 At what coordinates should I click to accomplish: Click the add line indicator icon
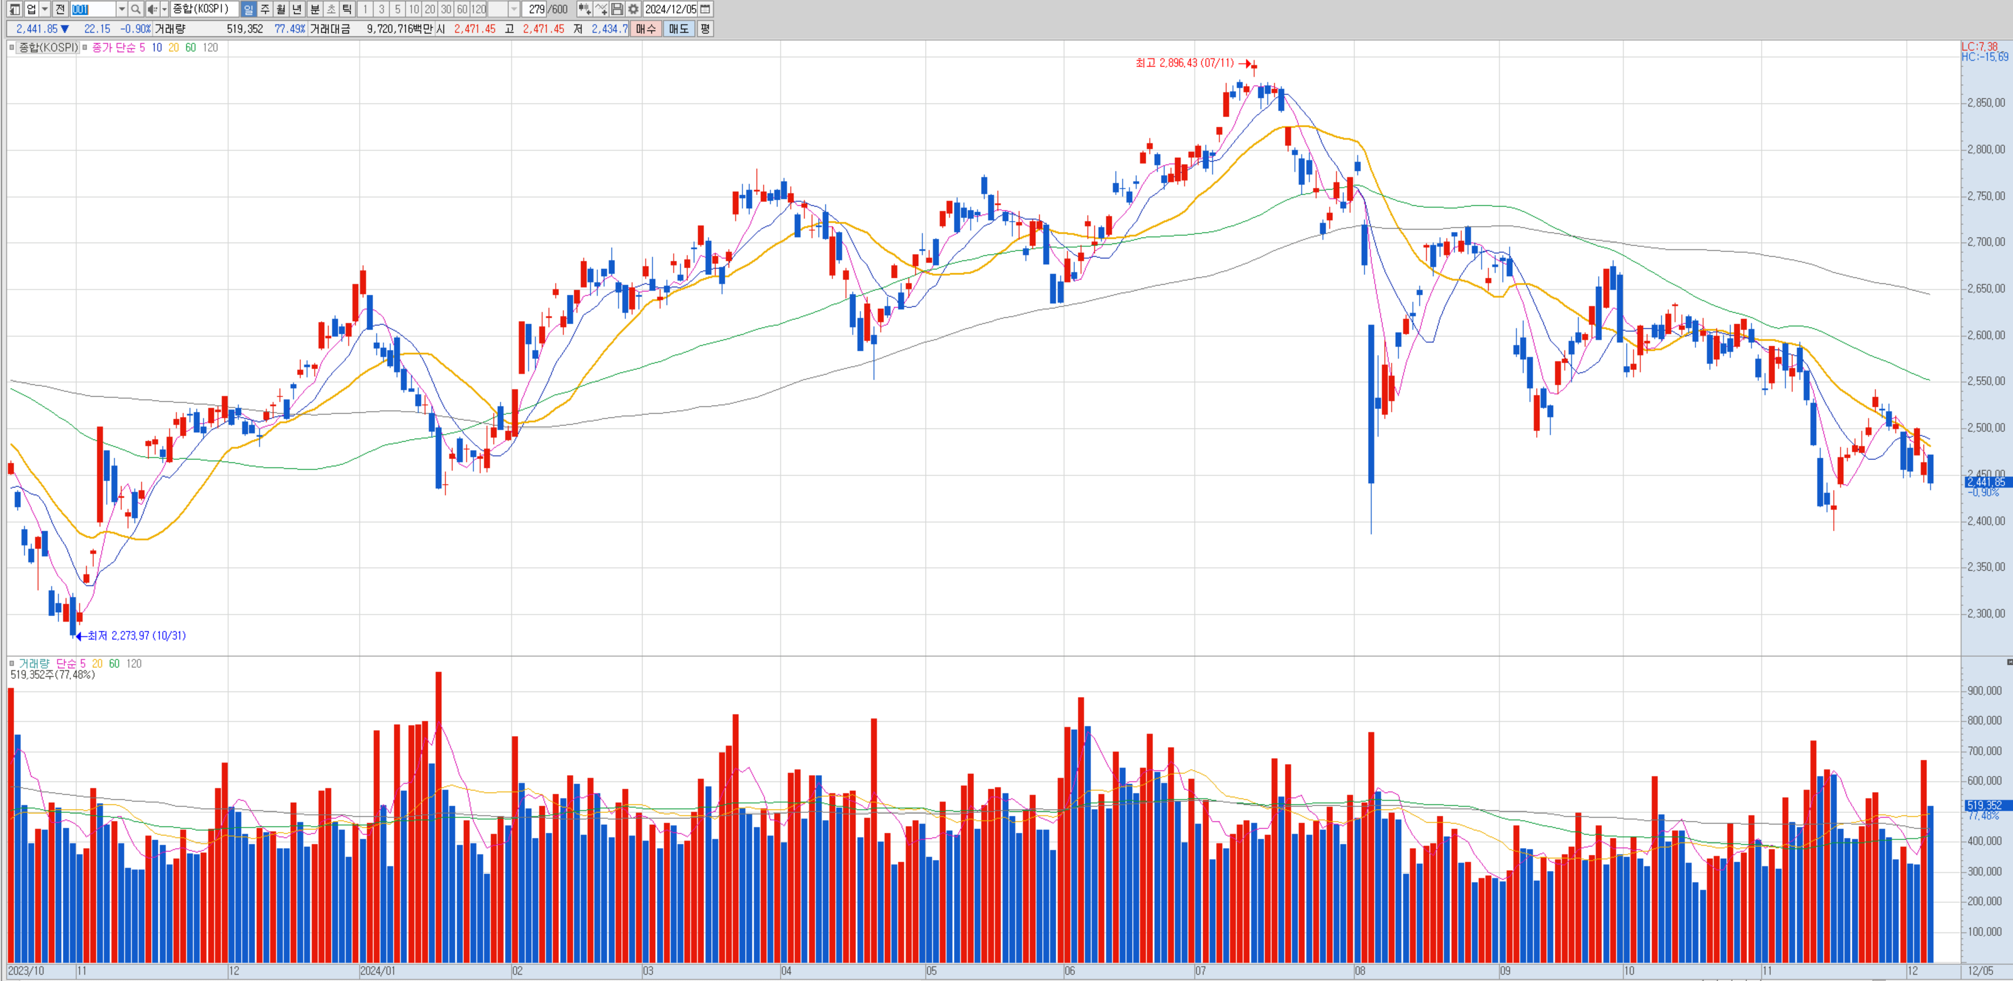[601, 10]
